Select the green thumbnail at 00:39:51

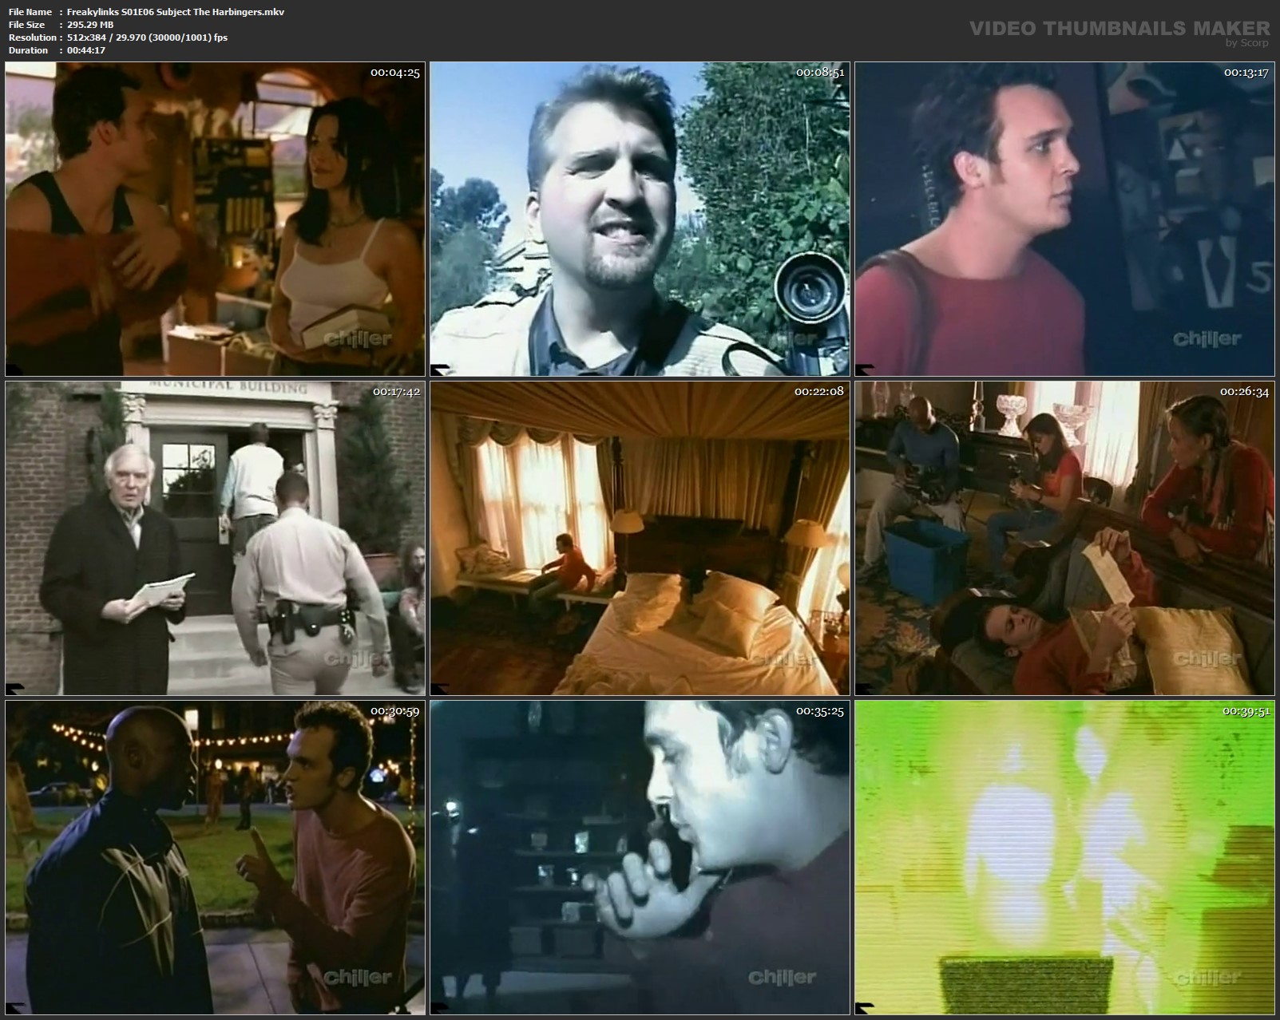tap(1064, 857)
